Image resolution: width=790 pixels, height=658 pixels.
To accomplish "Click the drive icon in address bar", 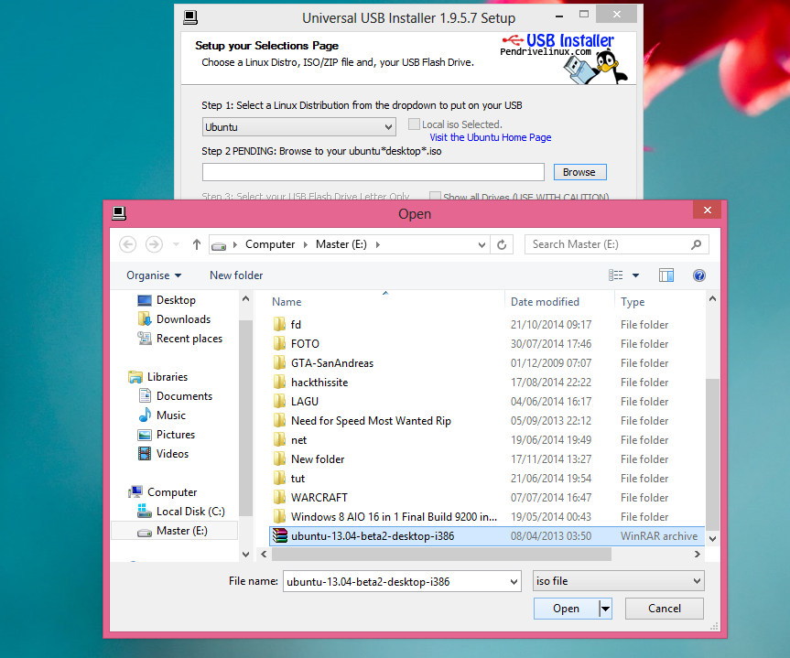I will pos(219,246).
